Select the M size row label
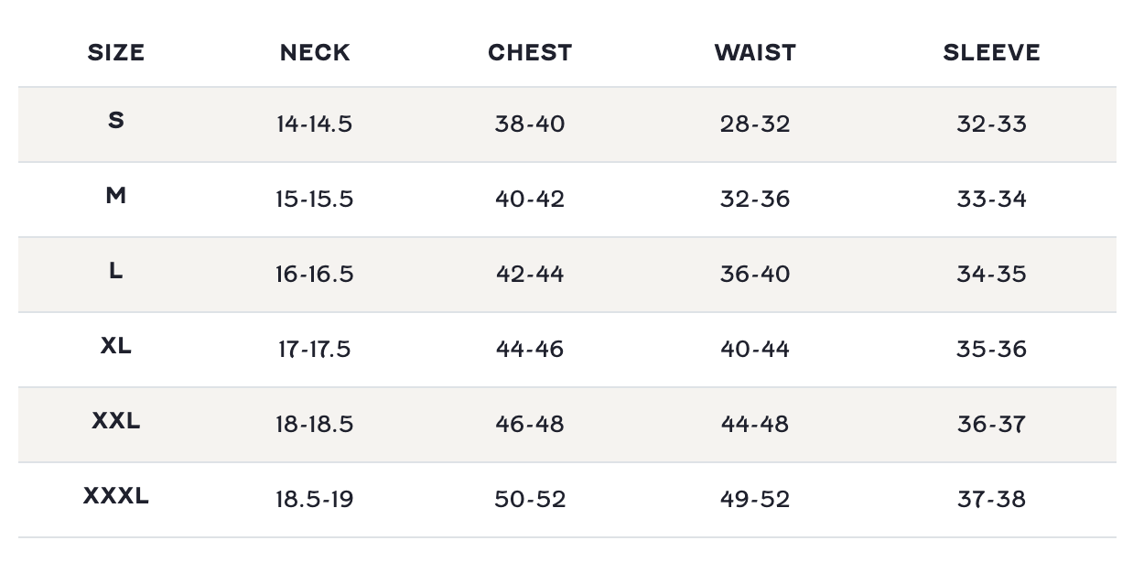 (116, 195)
